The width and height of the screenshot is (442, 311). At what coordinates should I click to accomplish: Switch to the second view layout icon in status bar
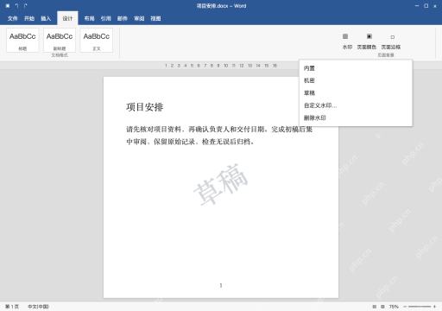(x=382, y=307)
